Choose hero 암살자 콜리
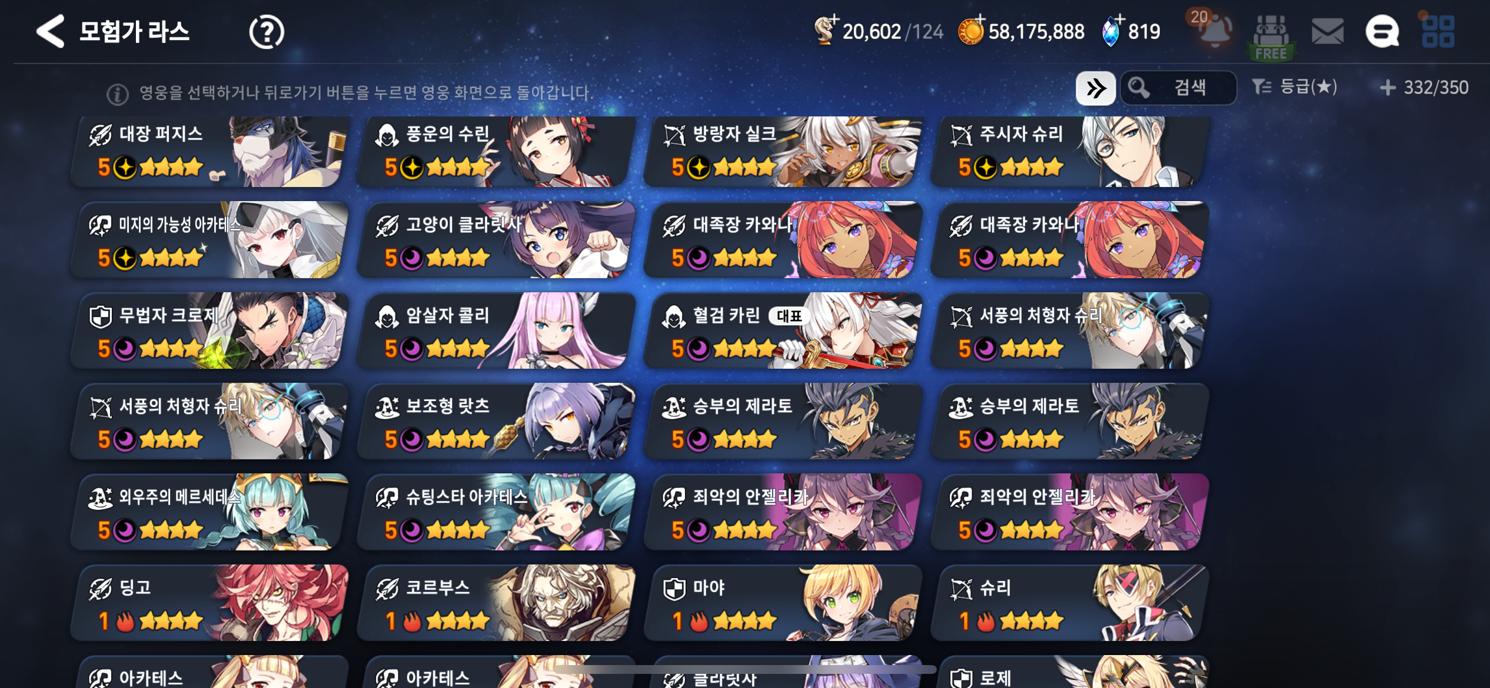1490x688 pixels. 495,330
